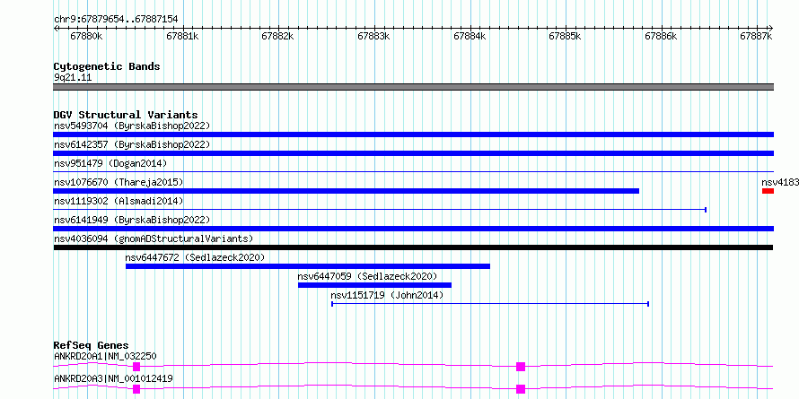Select the 9q21.11 band label

tap(73, 78)
